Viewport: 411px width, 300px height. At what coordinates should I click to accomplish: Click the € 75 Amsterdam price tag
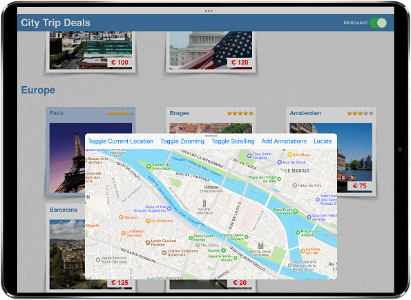click(360, 186)
